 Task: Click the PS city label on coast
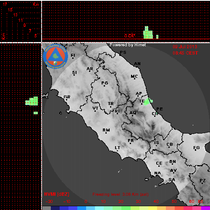tap(123, 52)
